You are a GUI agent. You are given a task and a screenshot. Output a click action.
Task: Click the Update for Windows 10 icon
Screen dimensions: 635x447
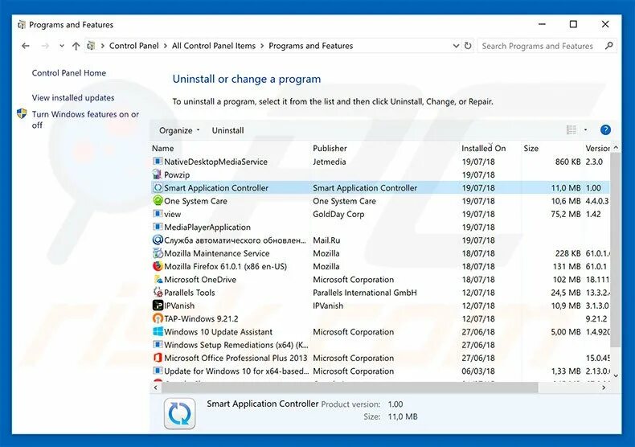(x=158, y=371)
